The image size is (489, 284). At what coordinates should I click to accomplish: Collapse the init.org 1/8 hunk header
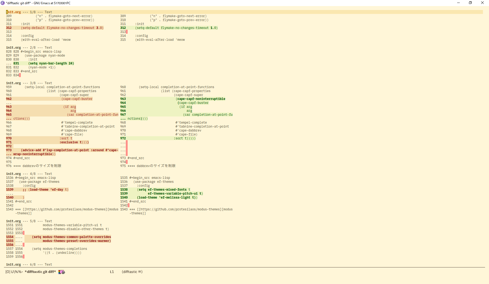[13, 12]
